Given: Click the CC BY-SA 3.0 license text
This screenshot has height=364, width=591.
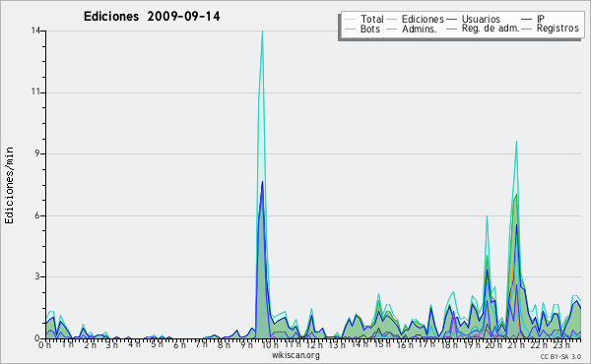Looking at the screenshot, I should [x=560, y=357].
